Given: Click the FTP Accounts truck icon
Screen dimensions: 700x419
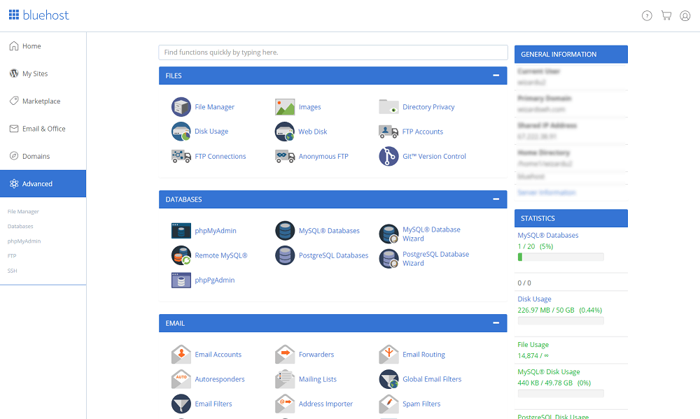Looking at the screenshot, I should coord(388,132).
